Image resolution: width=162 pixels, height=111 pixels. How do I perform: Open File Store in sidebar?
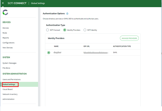(x=6, y=68)
